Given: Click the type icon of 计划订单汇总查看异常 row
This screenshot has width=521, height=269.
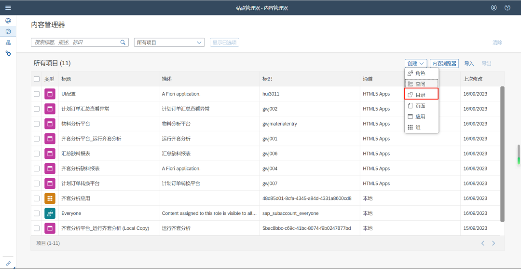Looking at the screenshot, I should [50, 109].
